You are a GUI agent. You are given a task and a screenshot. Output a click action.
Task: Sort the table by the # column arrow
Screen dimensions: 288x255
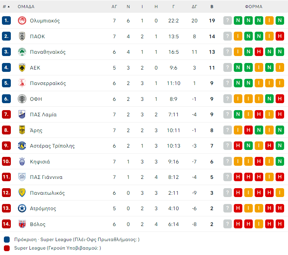(x=9, y=7)
